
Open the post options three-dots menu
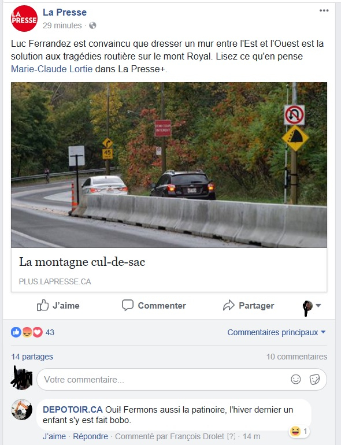click(x=324, y=10)
